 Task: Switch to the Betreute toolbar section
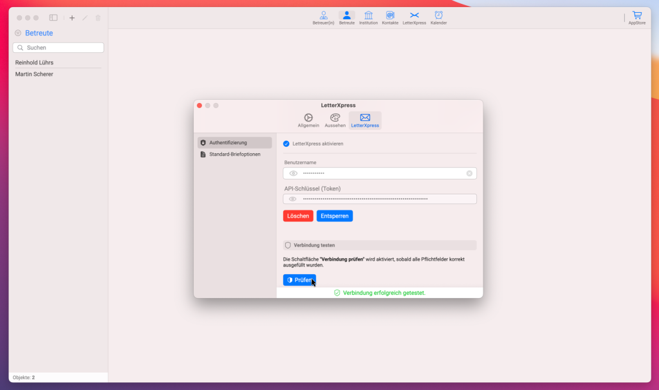[347, 18]
